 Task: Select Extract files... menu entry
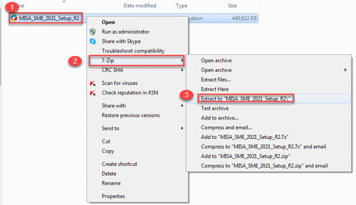[x=216, y=79]
